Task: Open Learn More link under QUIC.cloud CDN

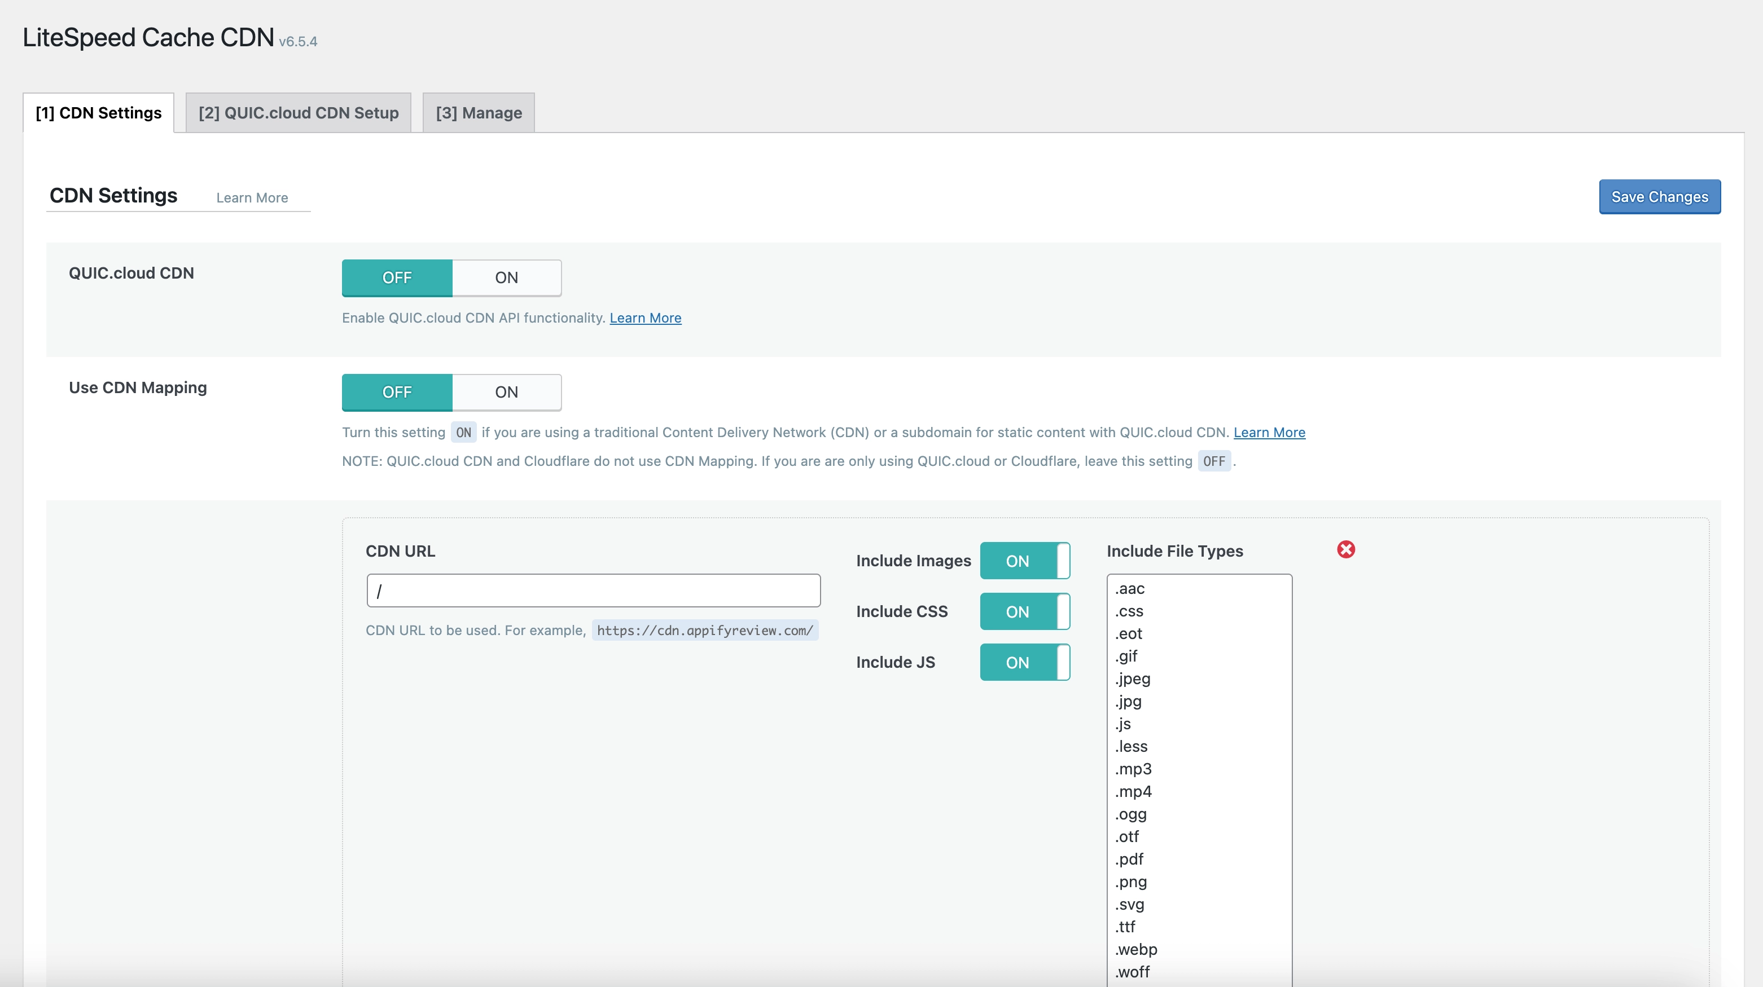Action: coord(646,318)
